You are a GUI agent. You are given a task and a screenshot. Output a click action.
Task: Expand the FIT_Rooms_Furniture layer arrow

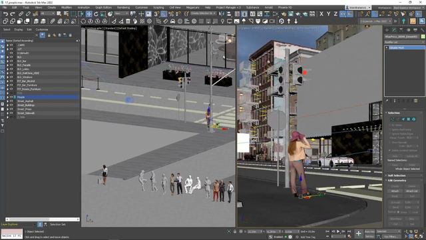point(7,89)
